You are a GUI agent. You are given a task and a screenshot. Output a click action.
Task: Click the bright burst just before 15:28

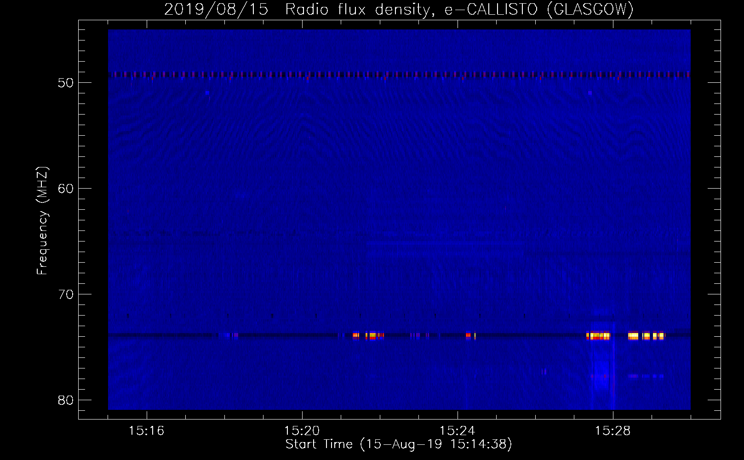pyautogui.click(x=598, y=336)
